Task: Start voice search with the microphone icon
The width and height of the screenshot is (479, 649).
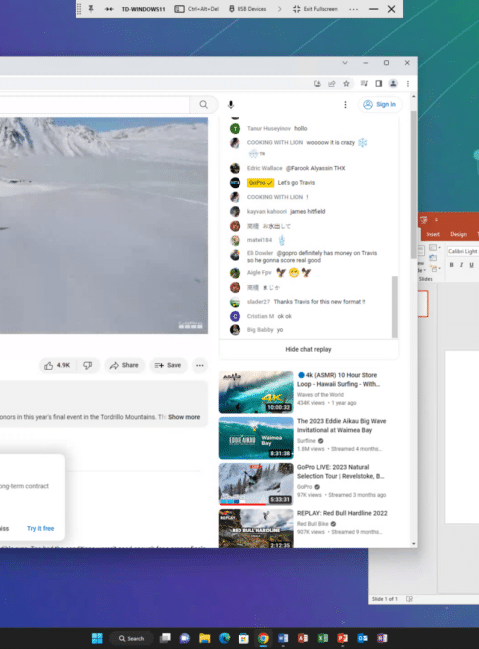Action: click(x=231, y=105)
